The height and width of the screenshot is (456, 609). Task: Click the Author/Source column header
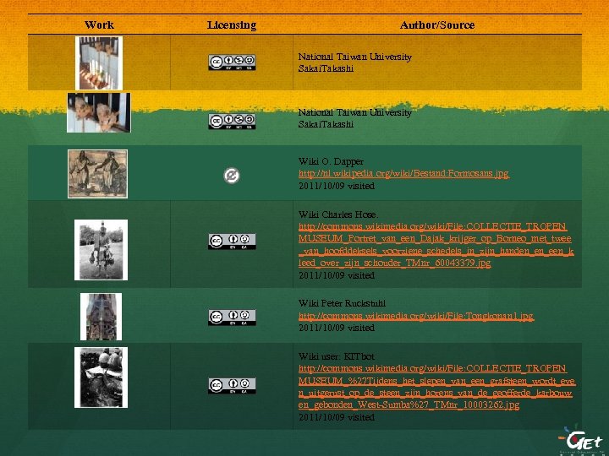pos(437,24)
